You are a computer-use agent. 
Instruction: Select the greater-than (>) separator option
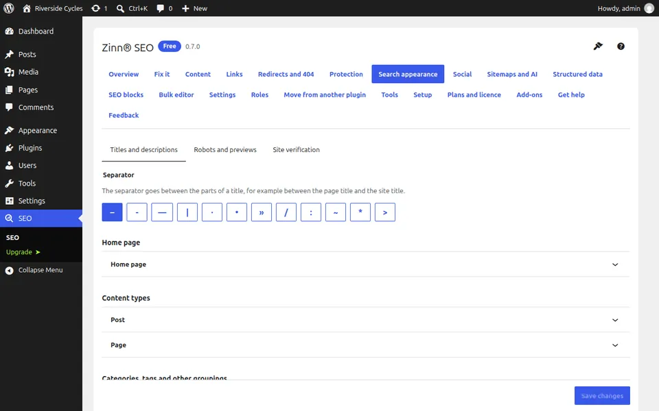(x=385, y=212)
